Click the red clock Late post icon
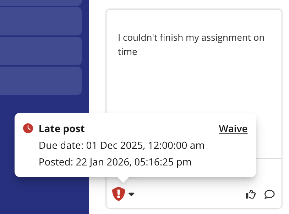This screenshot has height=214, width=289. tap(28, 128)
